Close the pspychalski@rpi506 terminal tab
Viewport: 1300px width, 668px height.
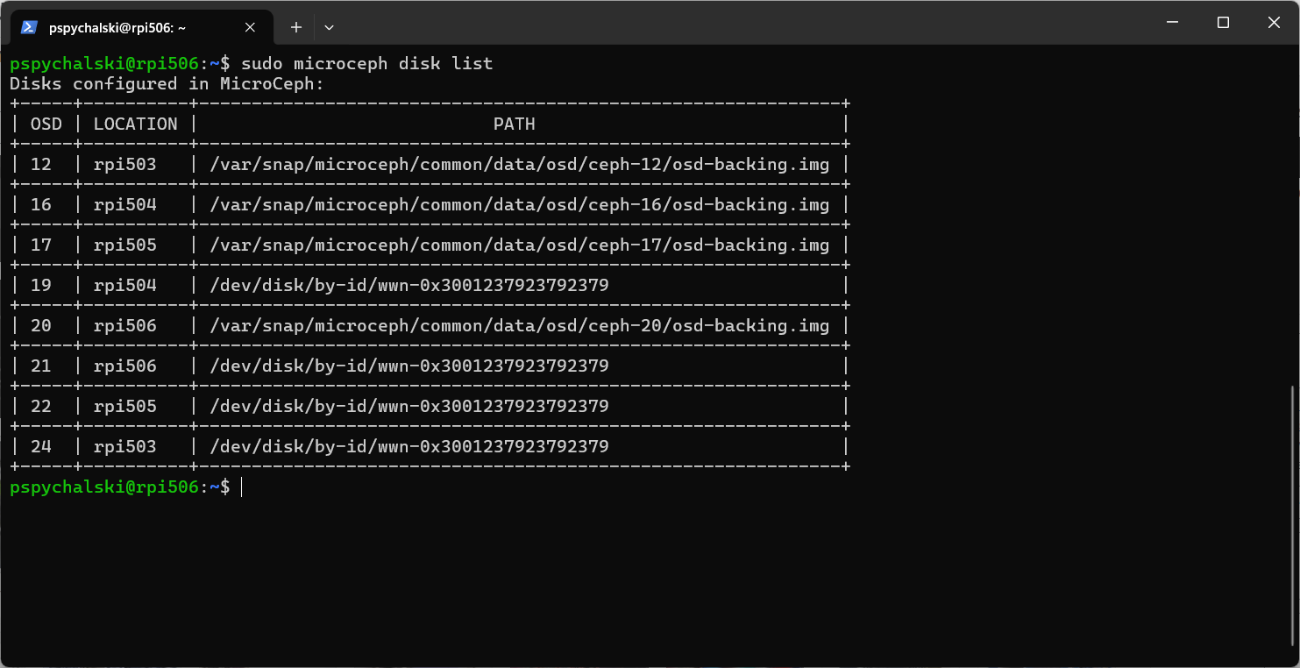pyautogui.click(x=250, y=27)
